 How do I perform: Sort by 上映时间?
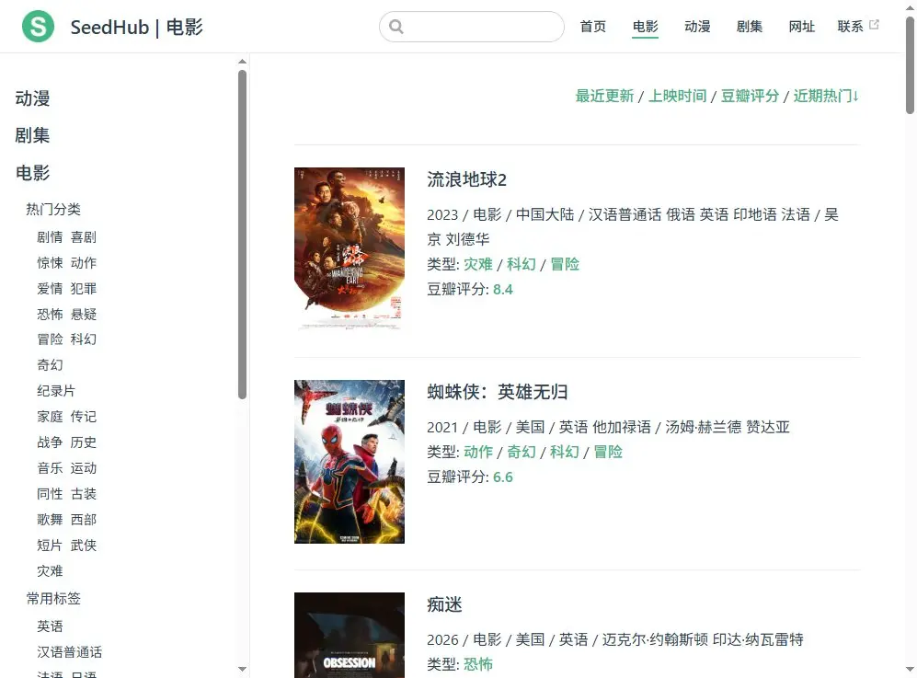tap(677, 96)
